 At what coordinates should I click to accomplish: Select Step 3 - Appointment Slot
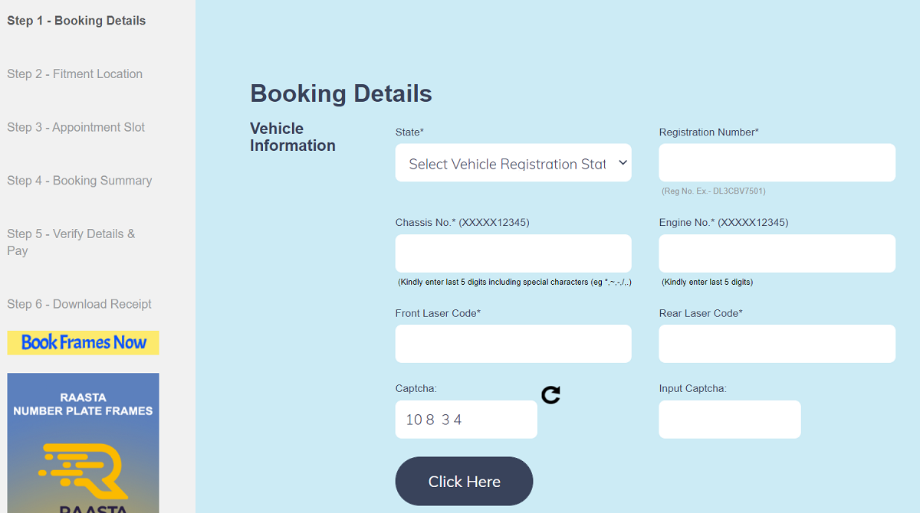coord(75,127)
